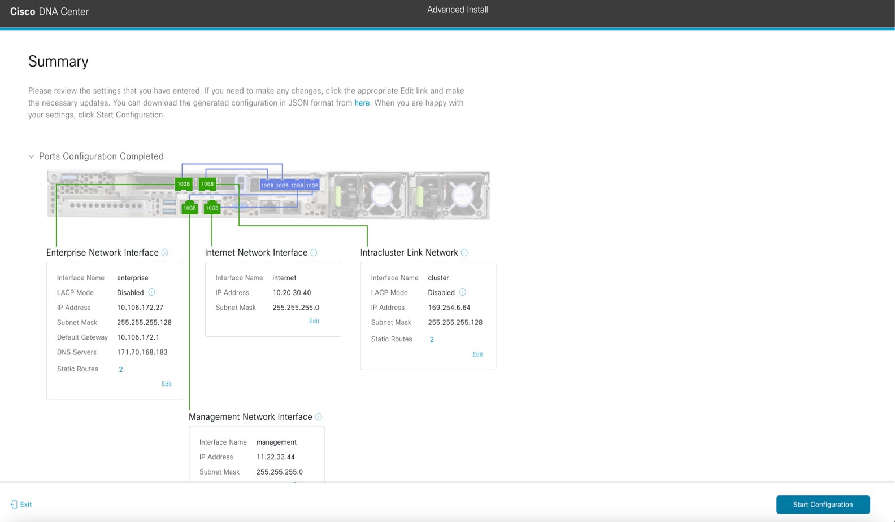This screenshot has height=522, width=895.
Task: Click the Enterprise LACP Mode value Disabled
Action: (x=131, y=293)
